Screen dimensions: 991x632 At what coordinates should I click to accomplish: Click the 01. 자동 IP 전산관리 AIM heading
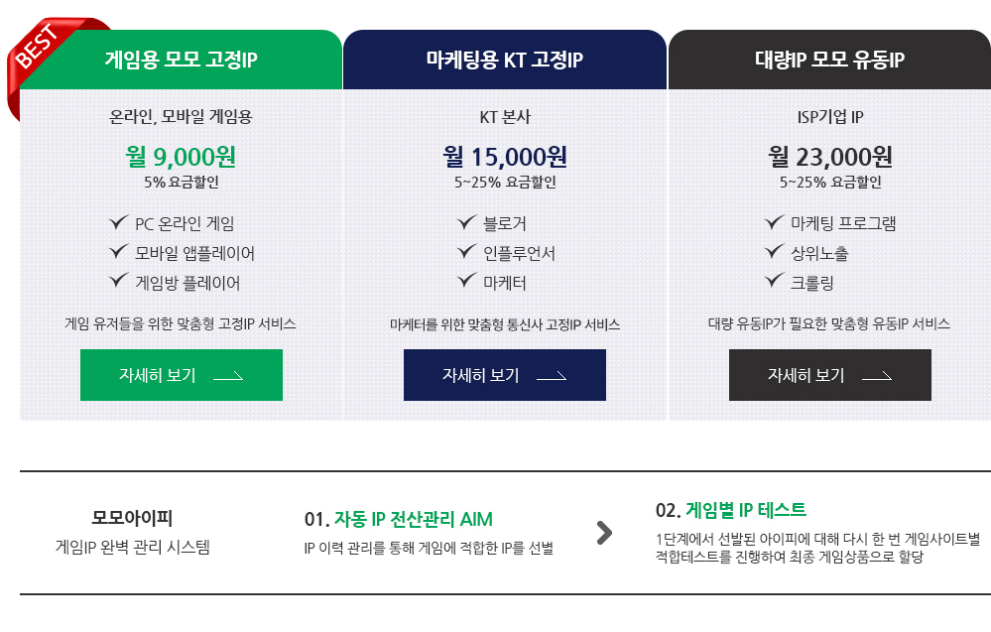click(398, 520)
